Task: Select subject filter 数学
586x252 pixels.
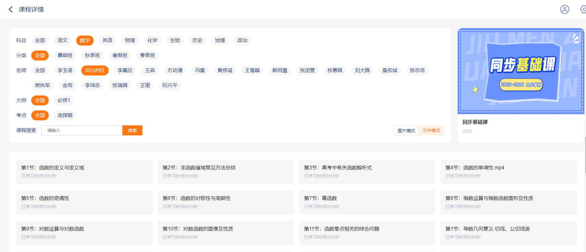Action: click(85, 40)
